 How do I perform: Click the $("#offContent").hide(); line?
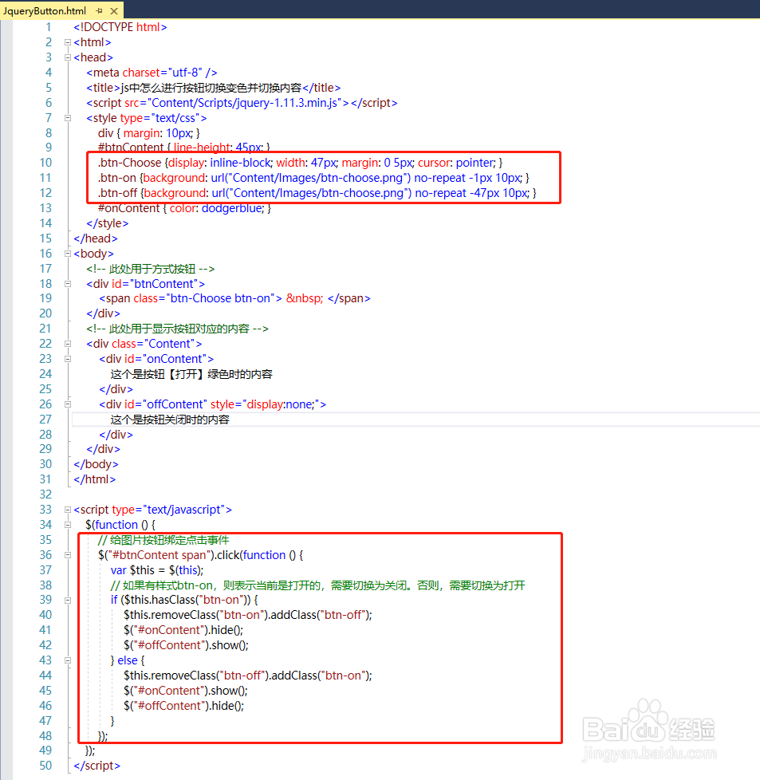(x=184, y=706)
